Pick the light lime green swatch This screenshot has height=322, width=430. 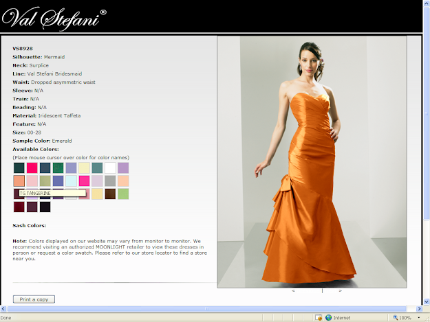(123, 194)
